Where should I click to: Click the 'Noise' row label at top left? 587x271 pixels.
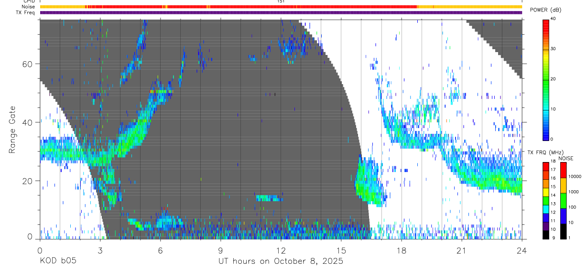(x=28, y=7)
